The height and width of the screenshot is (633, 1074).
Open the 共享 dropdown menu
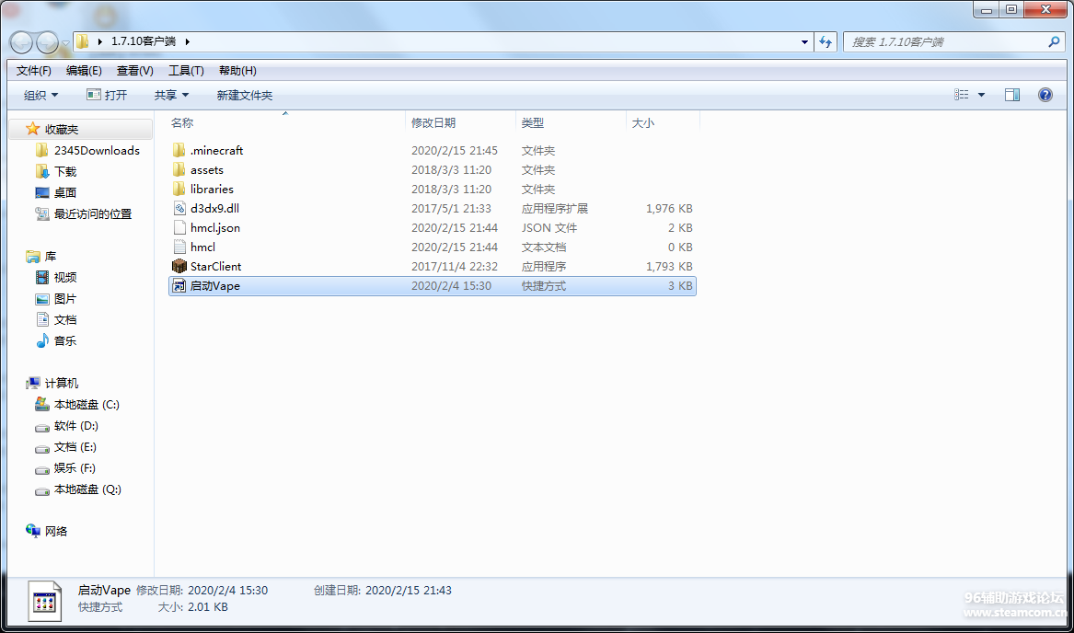coord(171,95)
